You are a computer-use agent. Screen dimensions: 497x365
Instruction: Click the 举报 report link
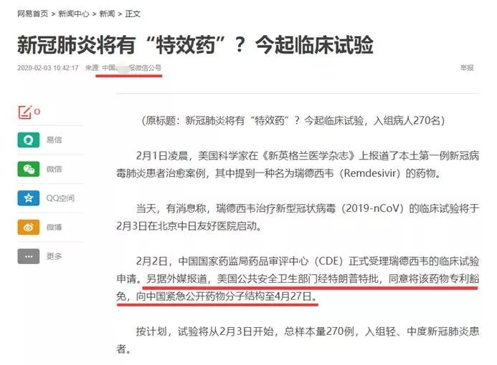coord(467,68)
